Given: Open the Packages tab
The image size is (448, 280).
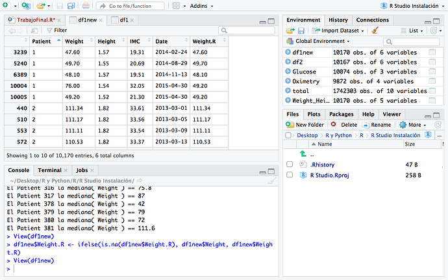Looking at the screenshot, I should [341, 114].
